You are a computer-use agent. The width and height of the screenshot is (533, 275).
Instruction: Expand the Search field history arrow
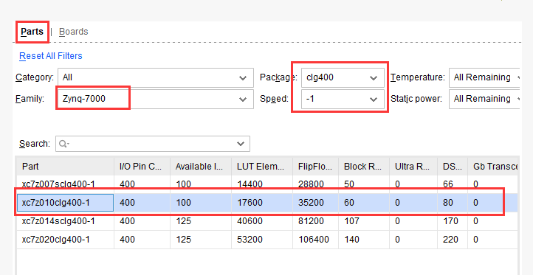tap(241, 144)
